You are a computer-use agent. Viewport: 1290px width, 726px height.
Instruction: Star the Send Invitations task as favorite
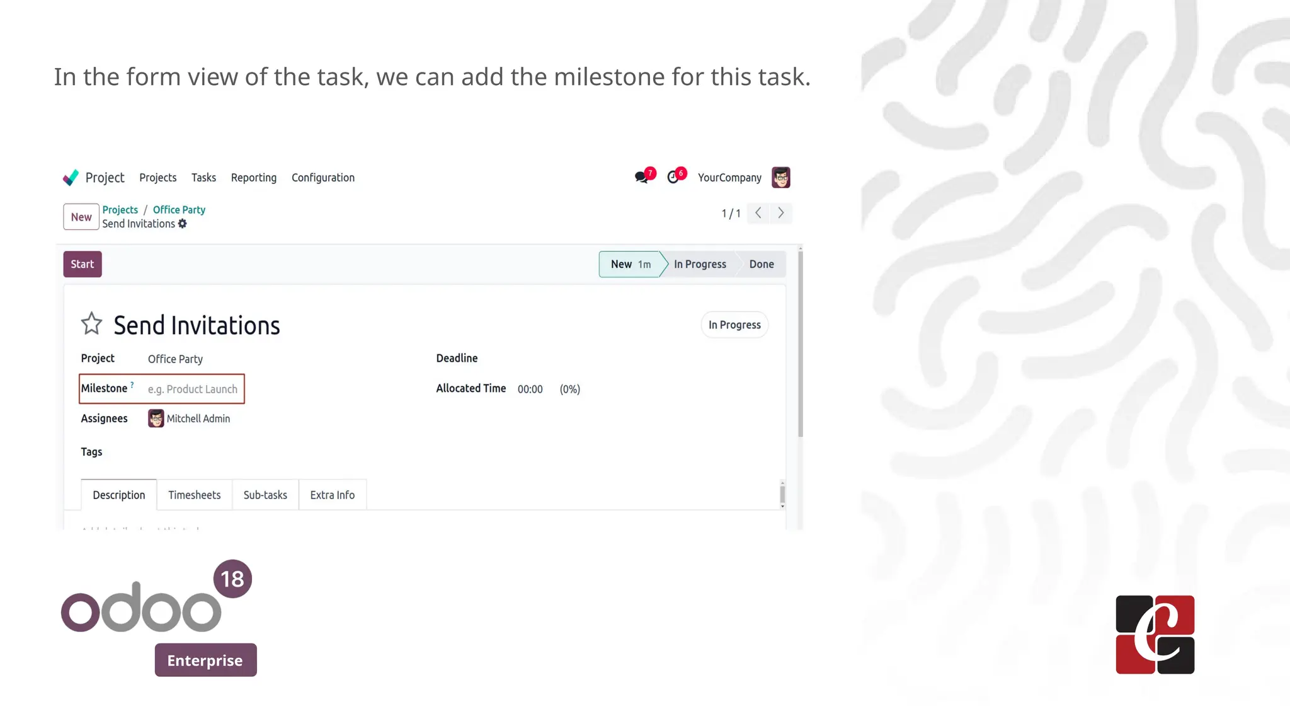91,324
